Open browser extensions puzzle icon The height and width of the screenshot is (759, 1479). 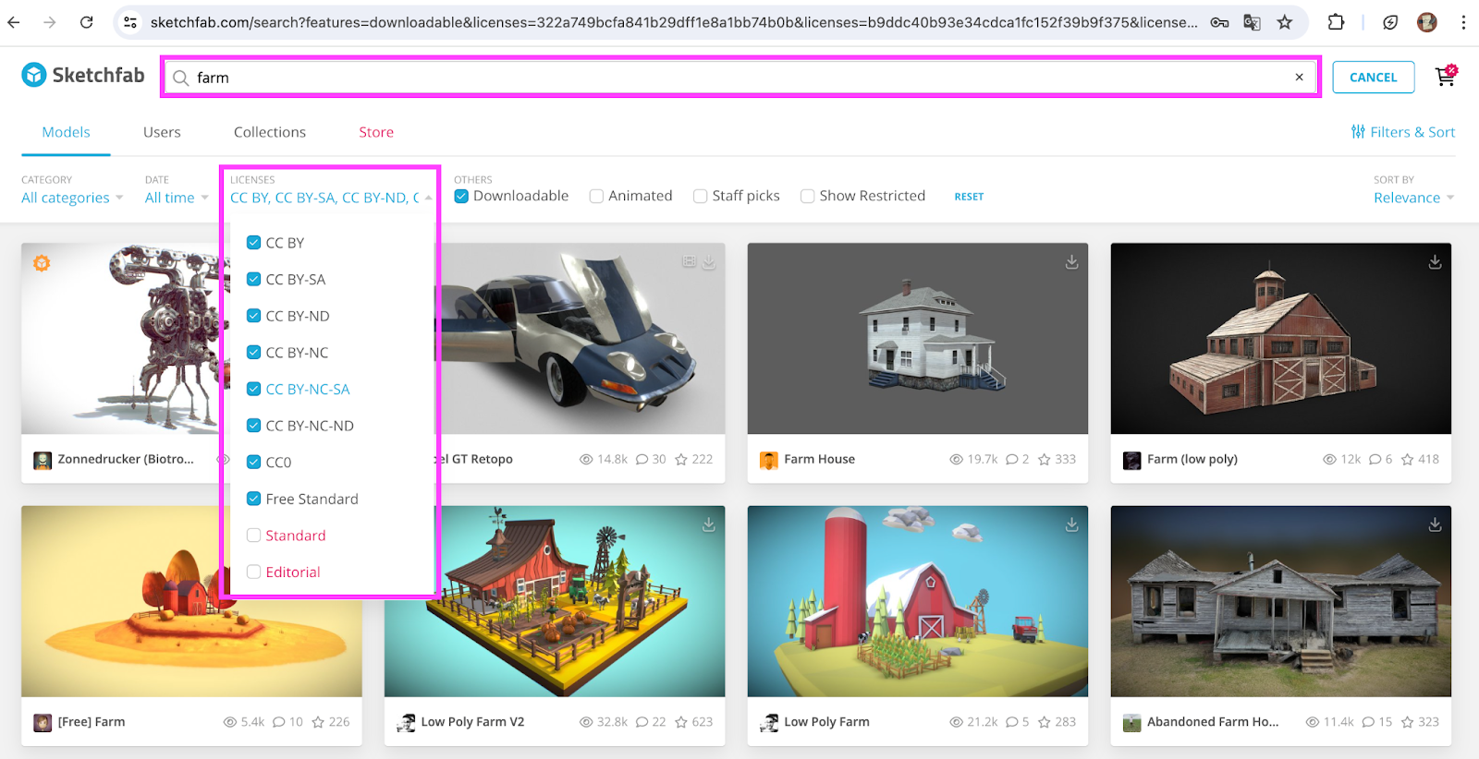[1336, 22]
